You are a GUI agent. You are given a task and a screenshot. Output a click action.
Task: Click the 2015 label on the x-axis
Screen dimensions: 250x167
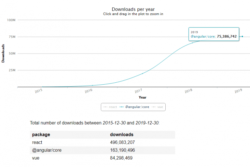point(39,91)
